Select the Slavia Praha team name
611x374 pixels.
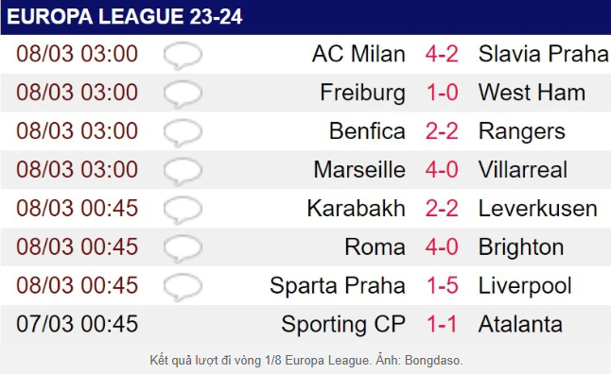click(x=543, y=54)
